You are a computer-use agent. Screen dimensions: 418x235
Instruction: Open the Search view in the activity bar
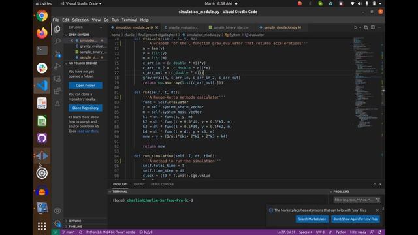57,41
